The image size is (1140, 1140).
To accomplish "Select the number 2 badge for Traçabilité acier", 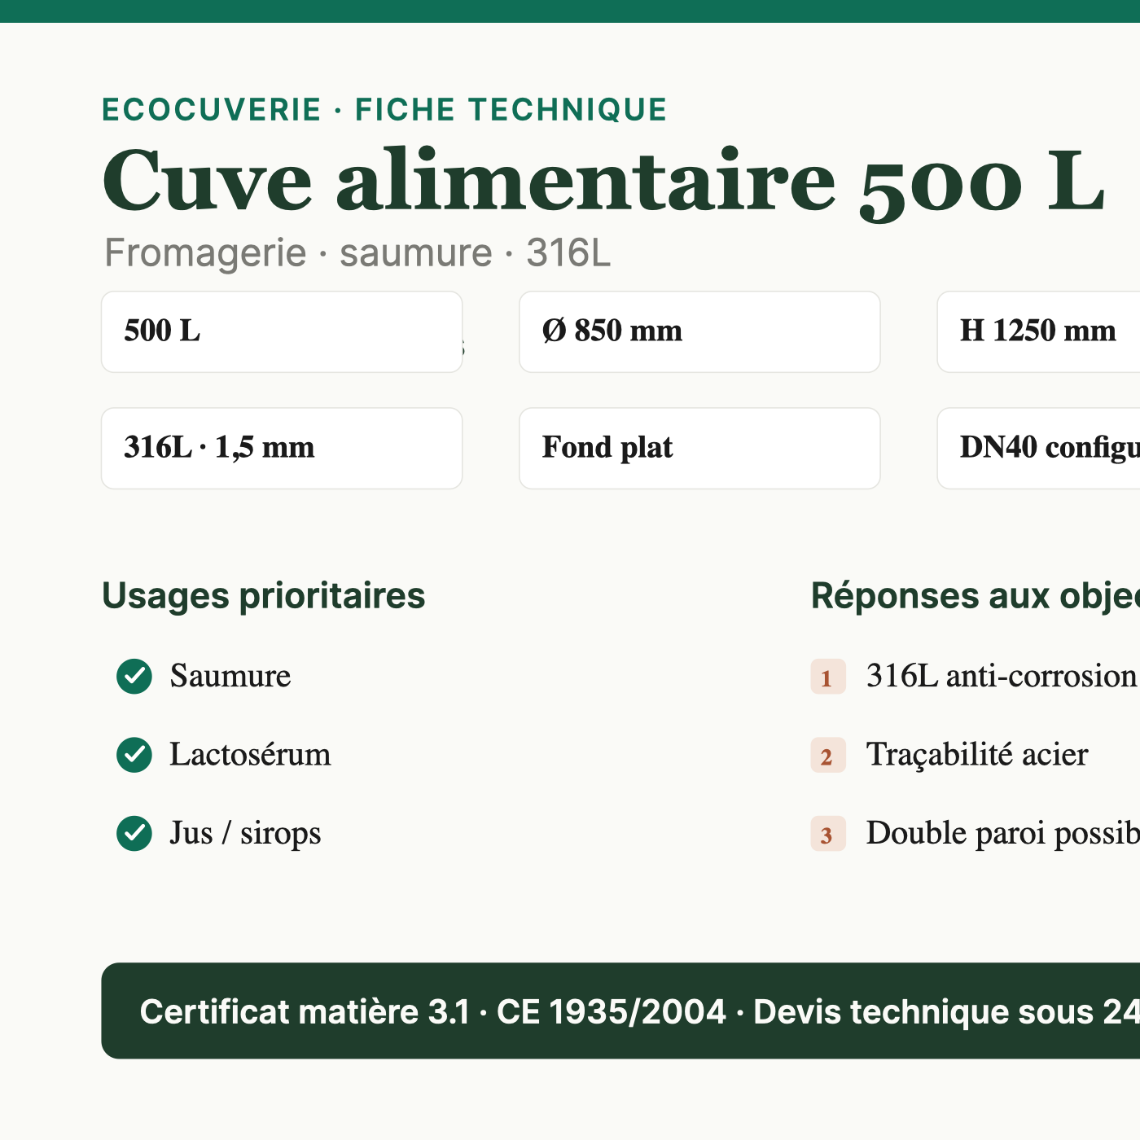I will 828,756.
